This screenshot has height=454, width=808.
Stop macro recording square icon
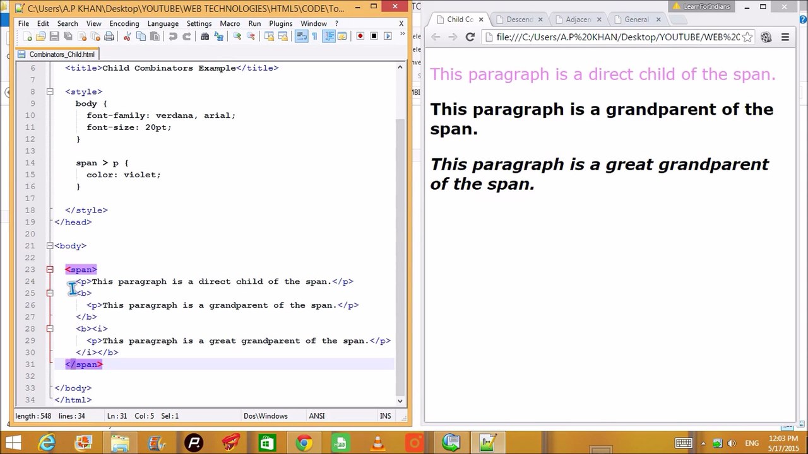click(x=374, y=37)
